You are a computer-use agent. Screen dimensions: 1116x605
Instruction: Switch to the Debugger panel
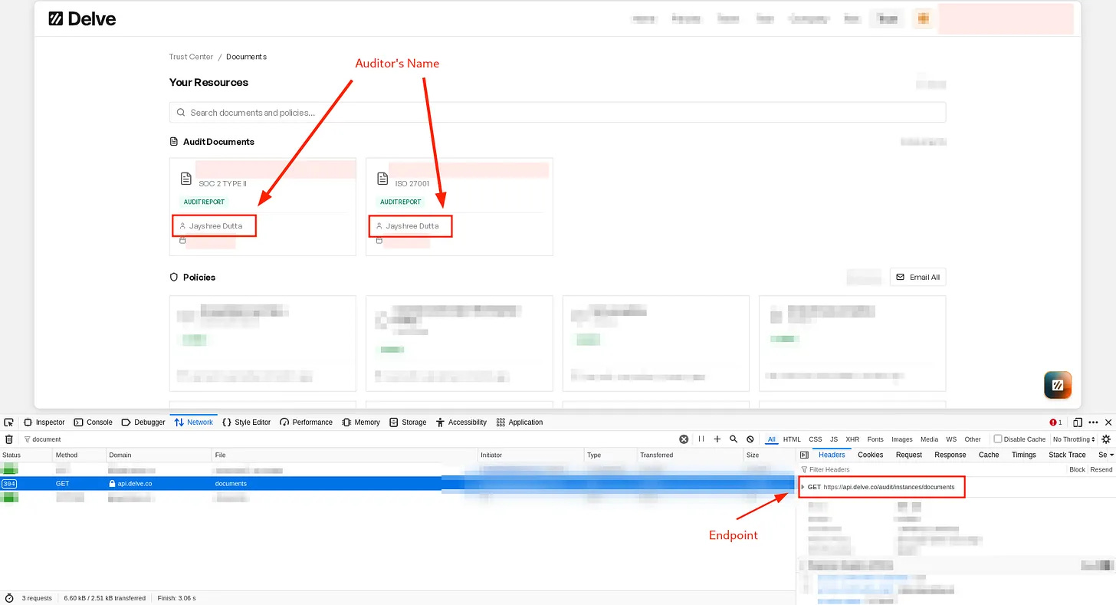(143, 423)
